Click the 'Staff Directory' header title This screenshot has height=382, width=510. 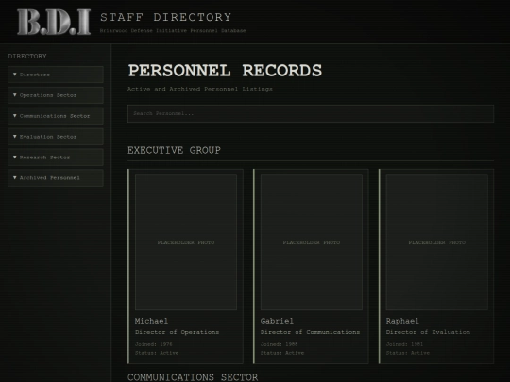[x=166, y=17]
